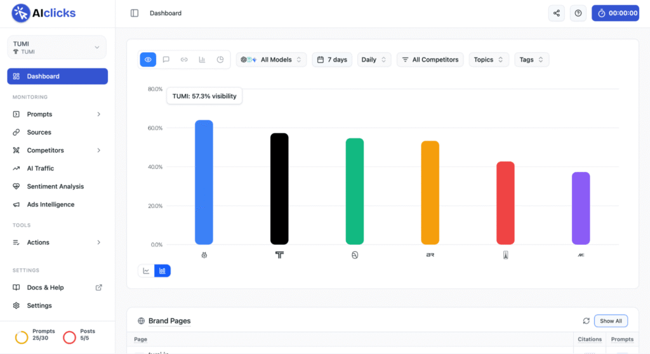Viewport: 650px width, 354px height.
Task: Expand the Prompts chevron arrow
Action: tap(98, 114)
